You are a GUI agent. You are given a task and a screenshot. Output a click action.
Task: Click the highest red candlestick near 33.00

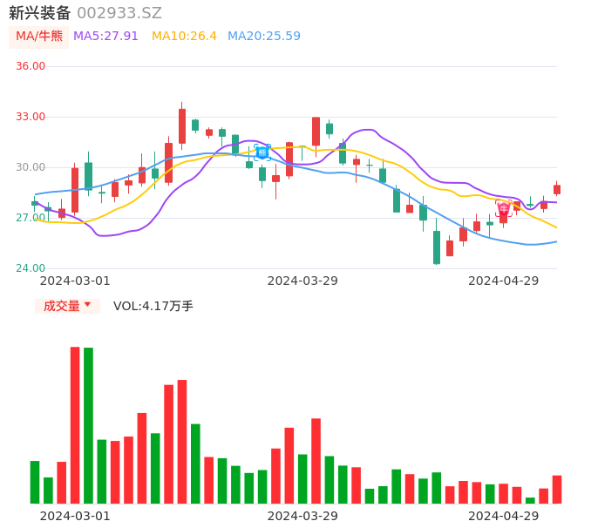tap(182, 125)
